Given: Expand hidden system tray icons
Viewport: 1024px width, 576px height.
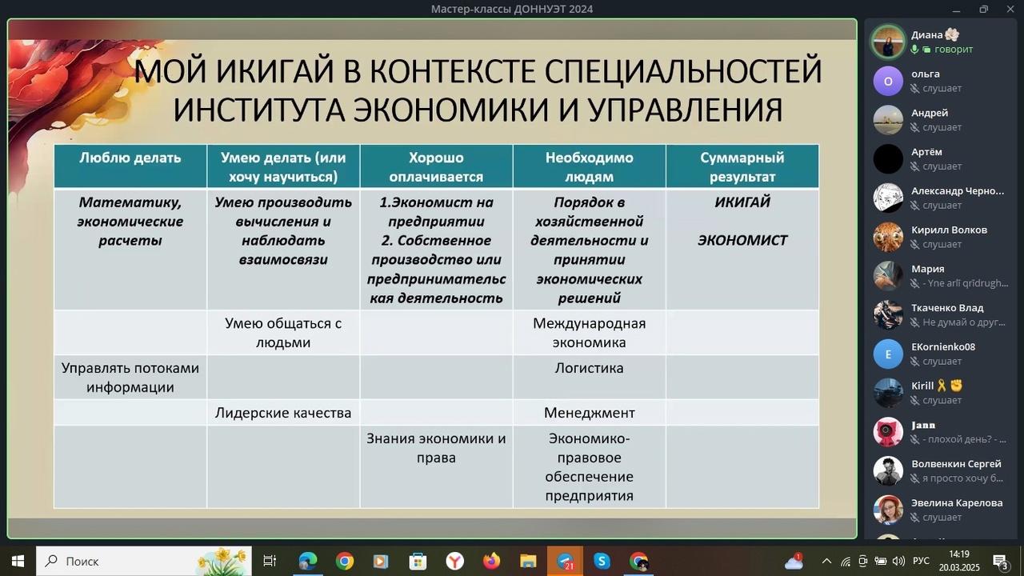Looking at the screenshot, I should [x=826, y=561].
